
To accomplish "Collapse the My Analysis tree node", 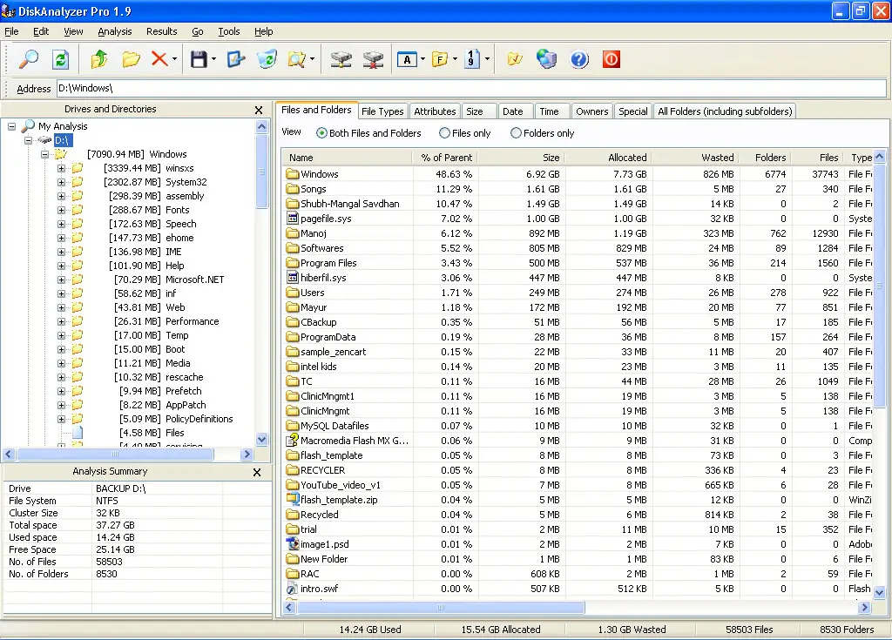I will (11, 126).
